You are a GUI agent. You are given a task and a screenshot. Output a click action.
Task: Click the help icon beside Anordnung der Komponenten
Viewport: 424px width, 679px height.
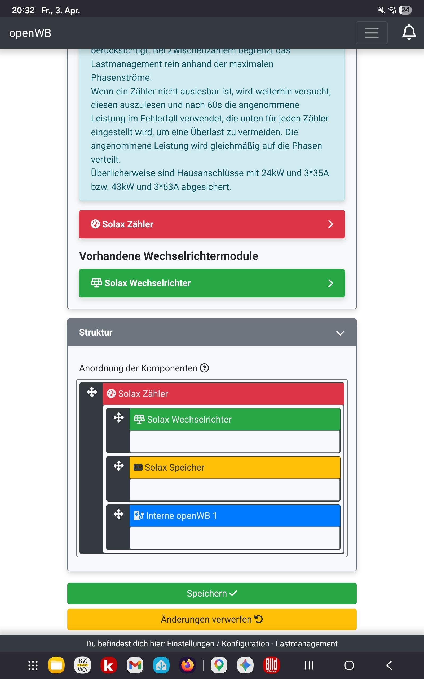click(204, 368)
